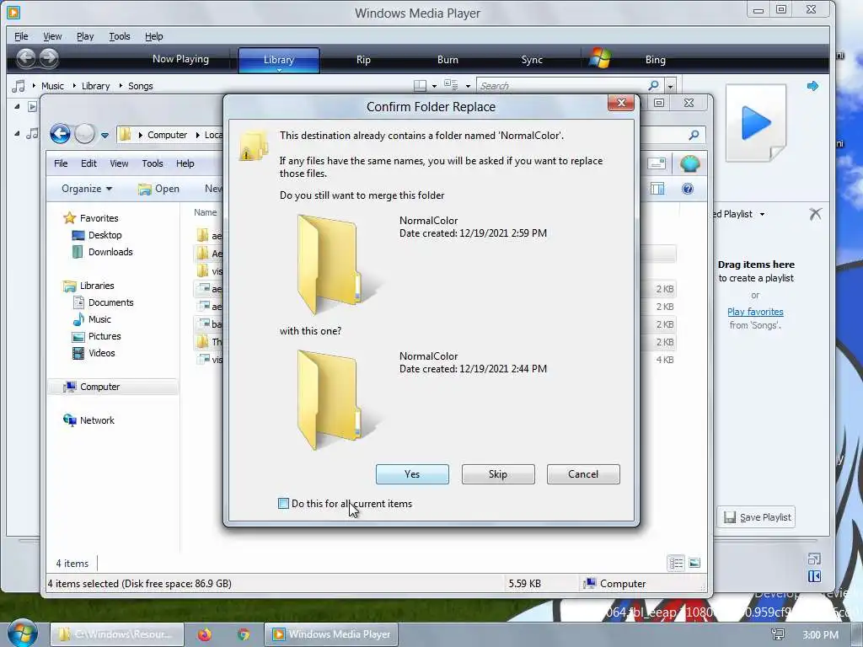Image resolution: width=863 pixels, height=647 pixels.
Task: Click the Open button in Explorer toolbar
Action: [x=159, y=189]
